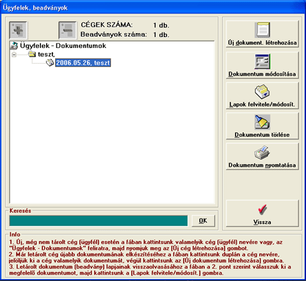This screenshot has height=281, width=306.
Task: Click the printer icon for Dokumentum nyomtatása
Action: tap(262, 153)
